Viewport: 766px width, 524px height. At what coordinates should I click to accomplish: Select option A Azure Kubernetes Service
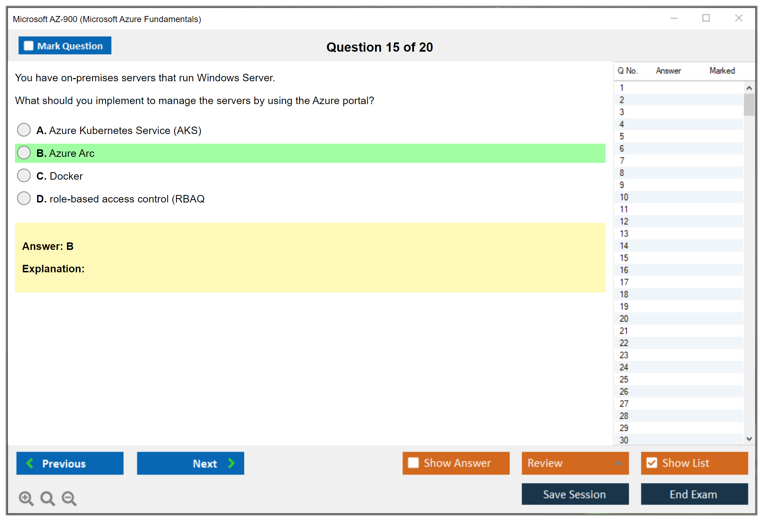tap(24, 130)
